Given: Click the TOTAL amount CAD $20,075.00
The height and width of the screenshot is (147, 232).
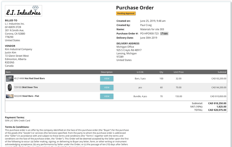Looking at the screenshot, I should click(217, 110).
